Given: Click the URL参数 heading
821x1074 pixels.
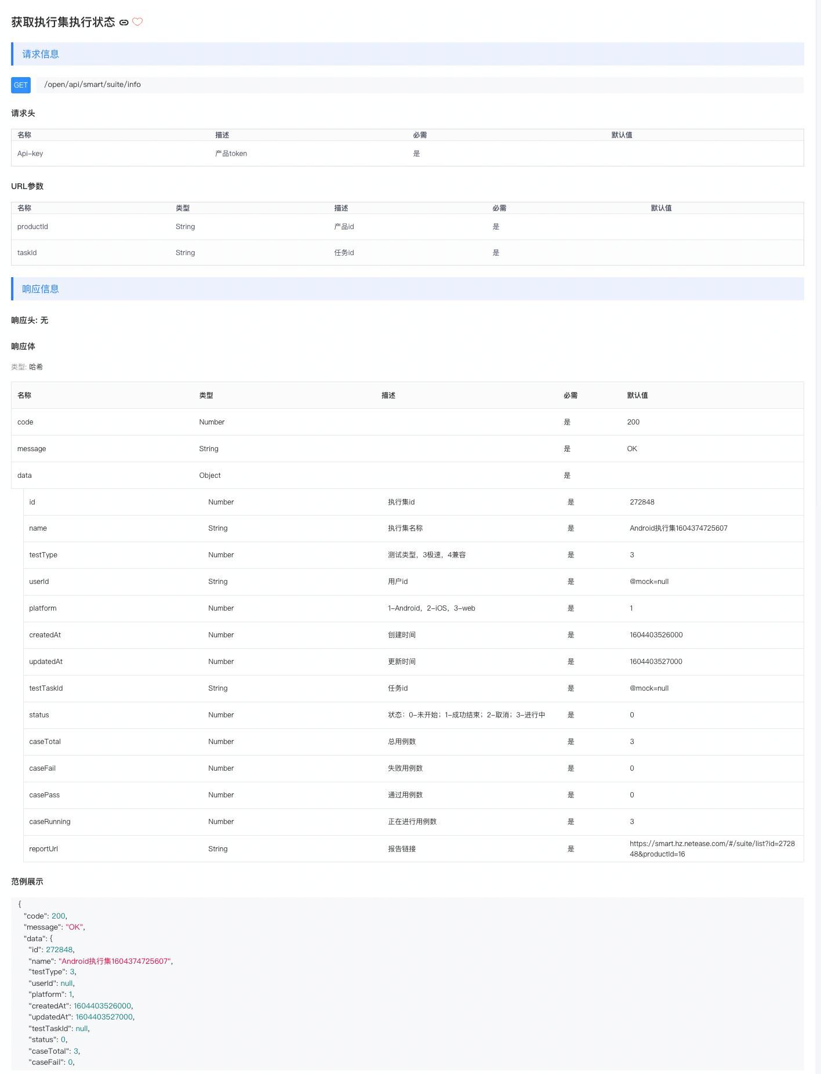Looking at the screenshot, I should click(27, 186).
